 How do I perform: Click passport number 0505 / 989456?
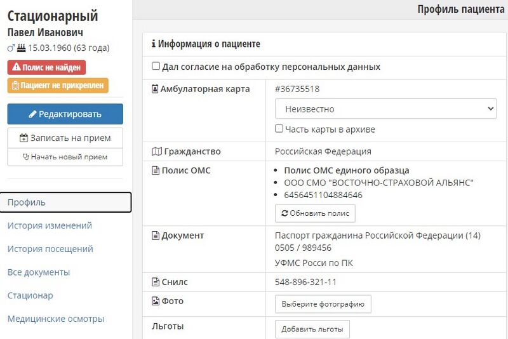pyautogui.click(x=303, y=248)
